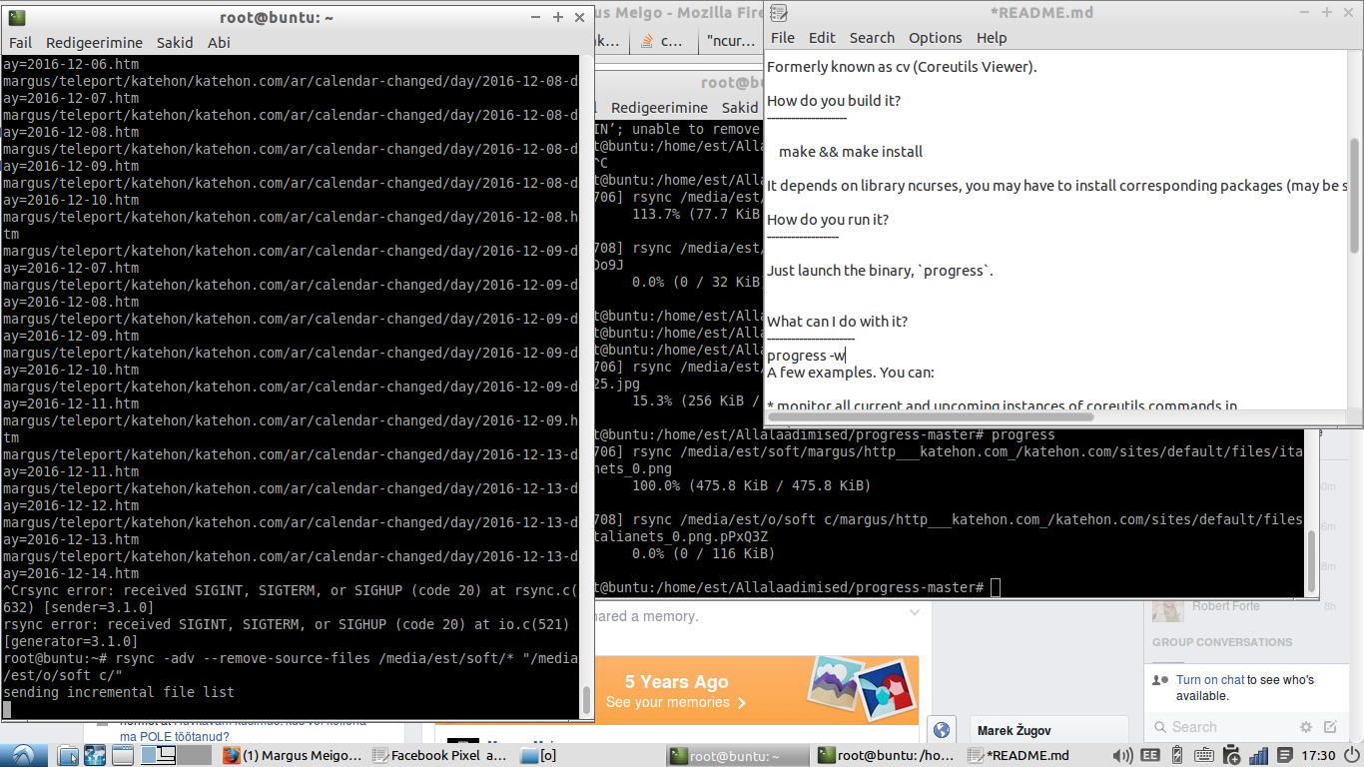Launch the web browser globe panel icon

[96, 755]
